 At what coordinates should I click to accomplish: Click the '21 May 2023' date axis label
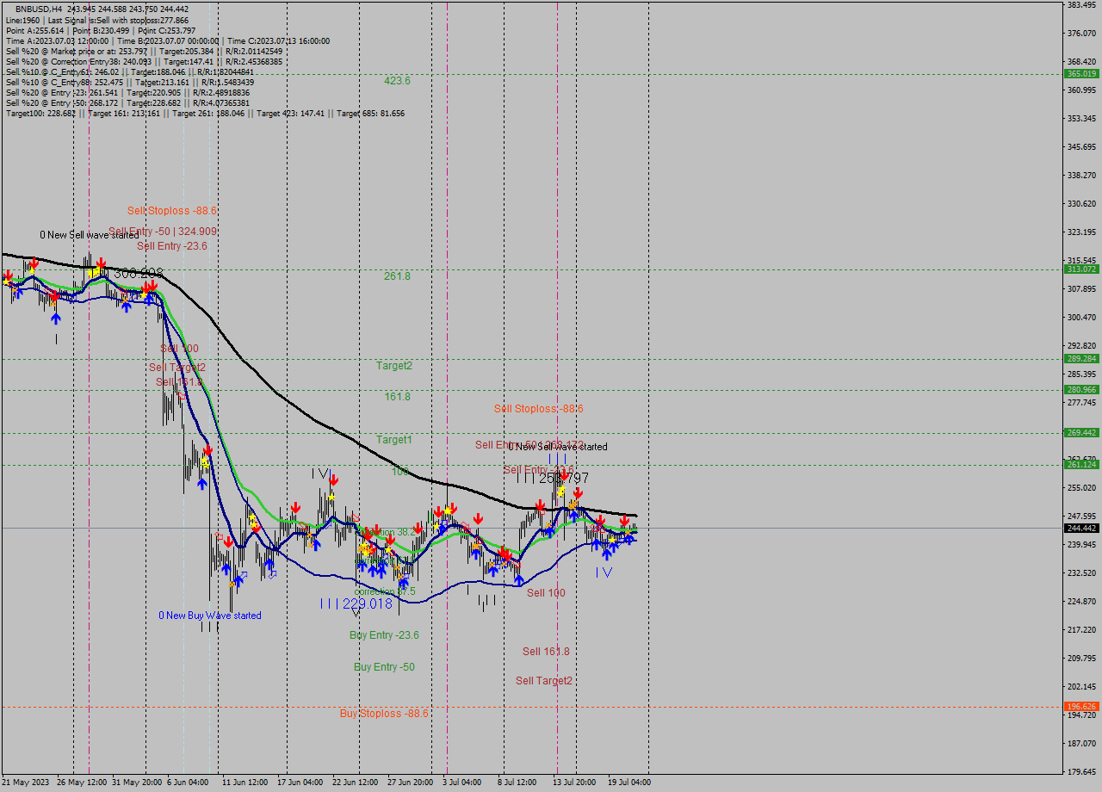coord(24,783)
